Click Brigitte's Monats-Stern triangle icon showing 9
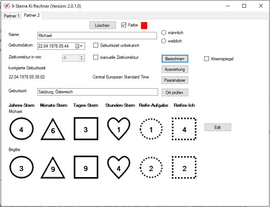The image size is (270, 207). tap(53, 169)
